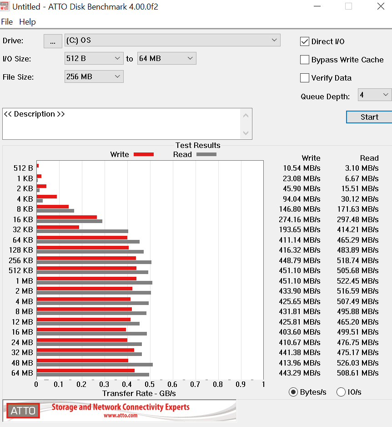Open the Help menu
This screenshot has width=392, height=427.
pos(27,22)
